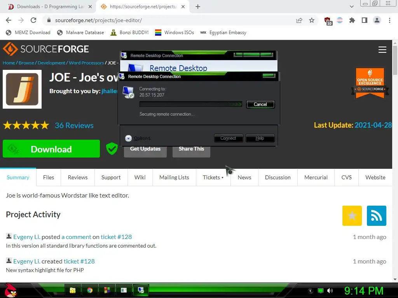Open the Malware Database bookmark
The width and height of the screenshot is (398, 298).
point(80,33)
